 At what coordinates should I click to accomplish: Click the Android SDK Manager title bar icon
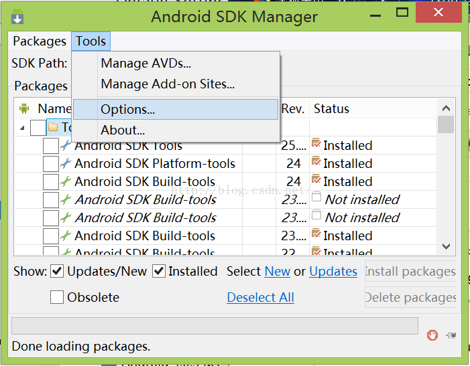17,17
